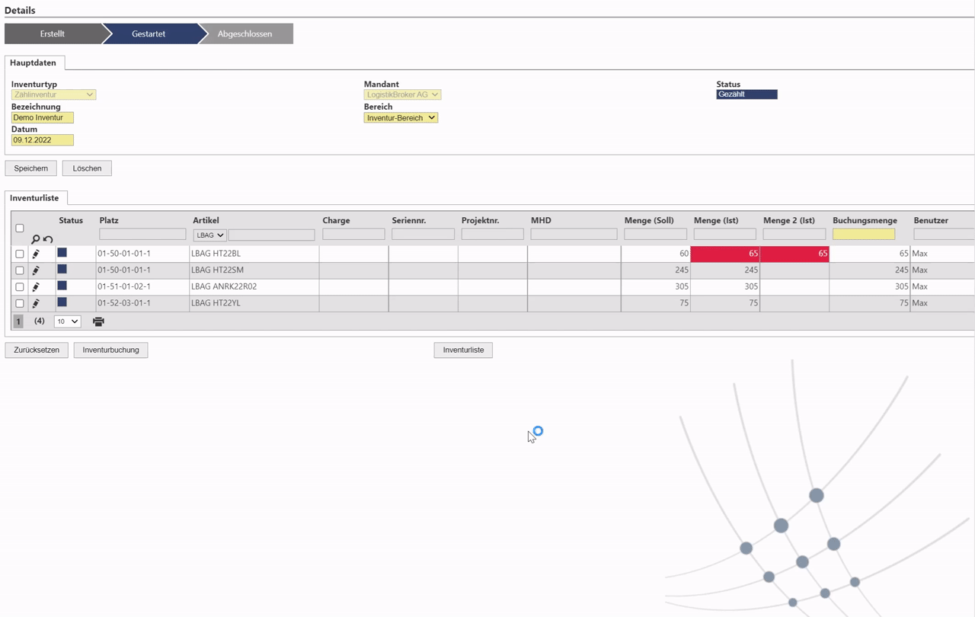Toggle the select-all checkbox in table header
This screenshot has height=617, width=975.
[20, 228]
